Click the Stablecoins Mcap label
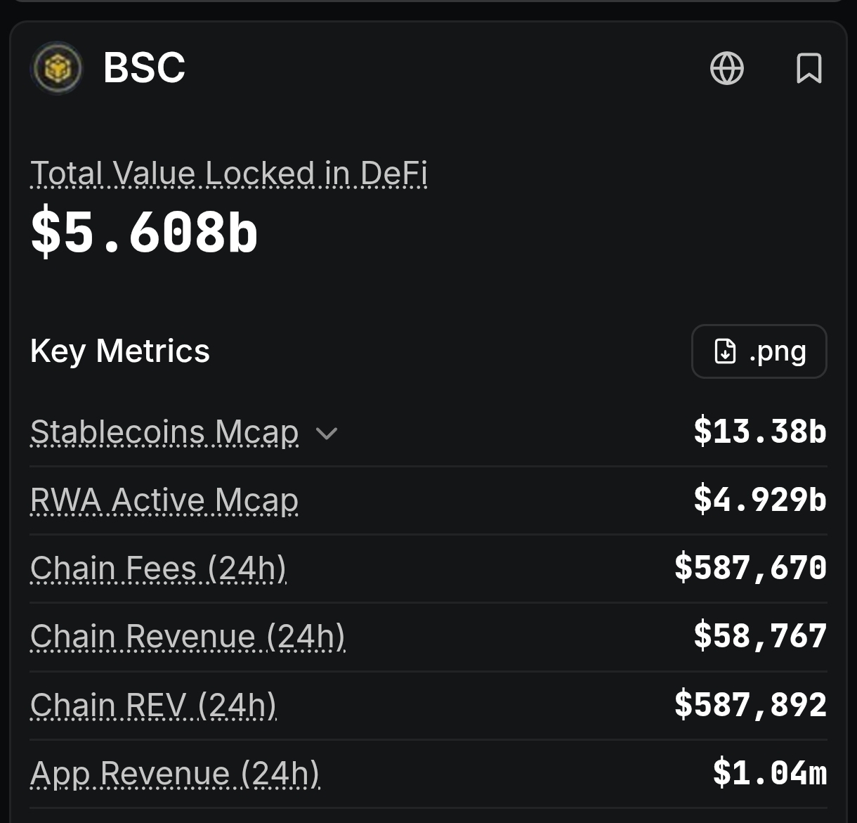Image resolution: width=857 pixels, height=823 pixels. click(x=164, y=432)
